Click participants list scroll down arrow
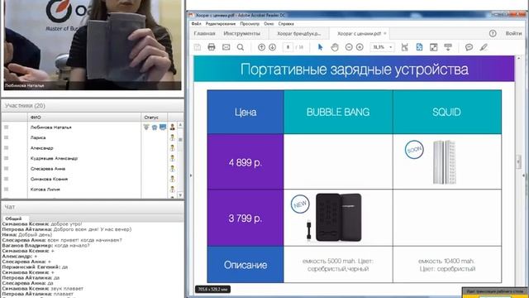The width and height of the screenshot is (529, 298). 180,195
